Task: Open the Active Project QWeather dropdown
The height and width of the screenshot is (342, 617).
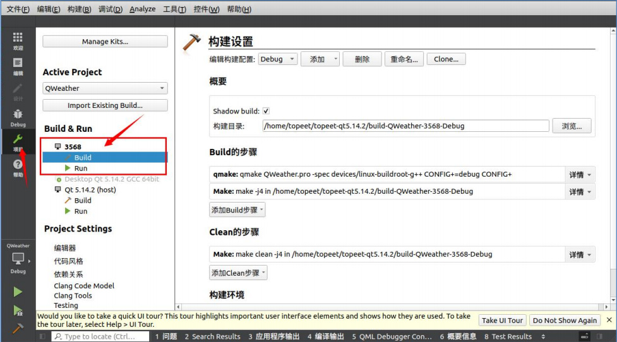Action: (105, 88)
